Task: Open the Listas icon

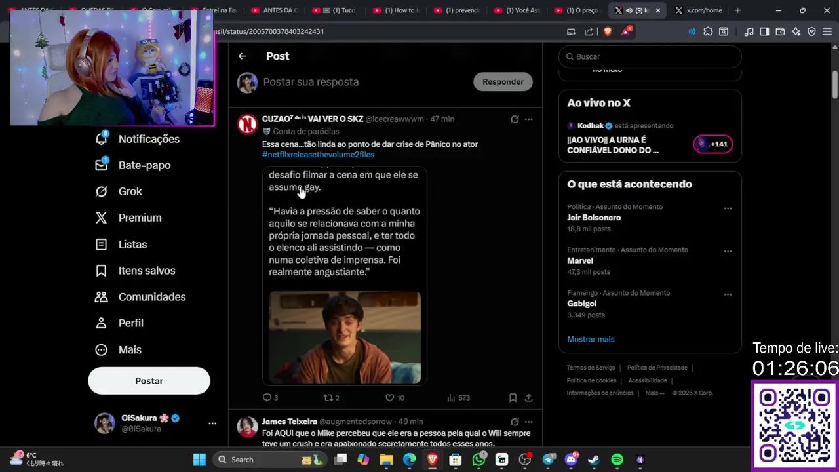Action: tap(101, 245)
